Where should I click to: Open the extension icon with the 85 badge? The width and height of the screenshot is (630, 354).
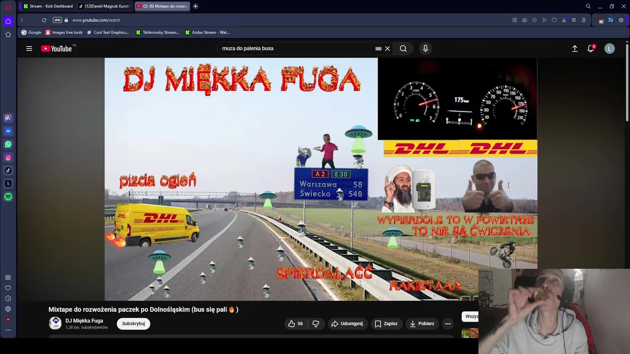600,20
